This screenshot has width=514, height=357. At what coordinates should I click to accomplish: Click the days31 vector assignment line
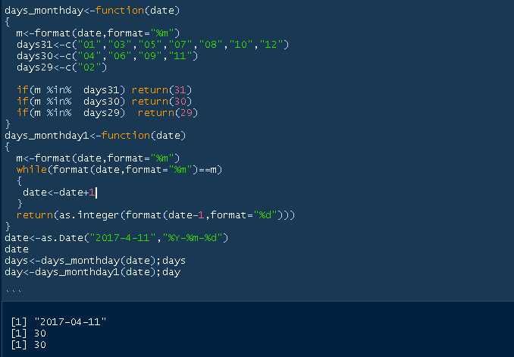click(x=152, y=45)
